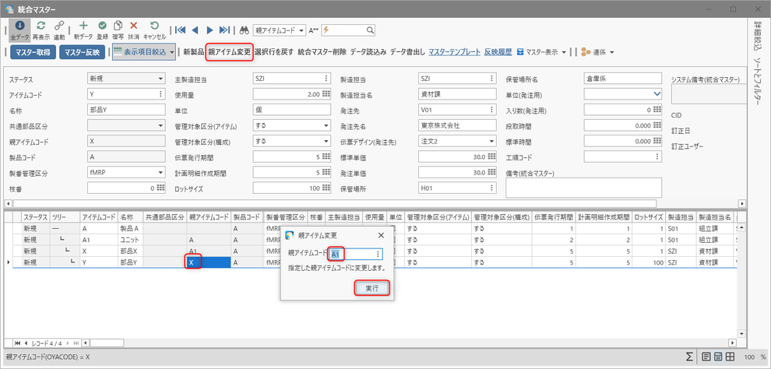Open the 親アイテムコード search field selector

tap(280, 30)
